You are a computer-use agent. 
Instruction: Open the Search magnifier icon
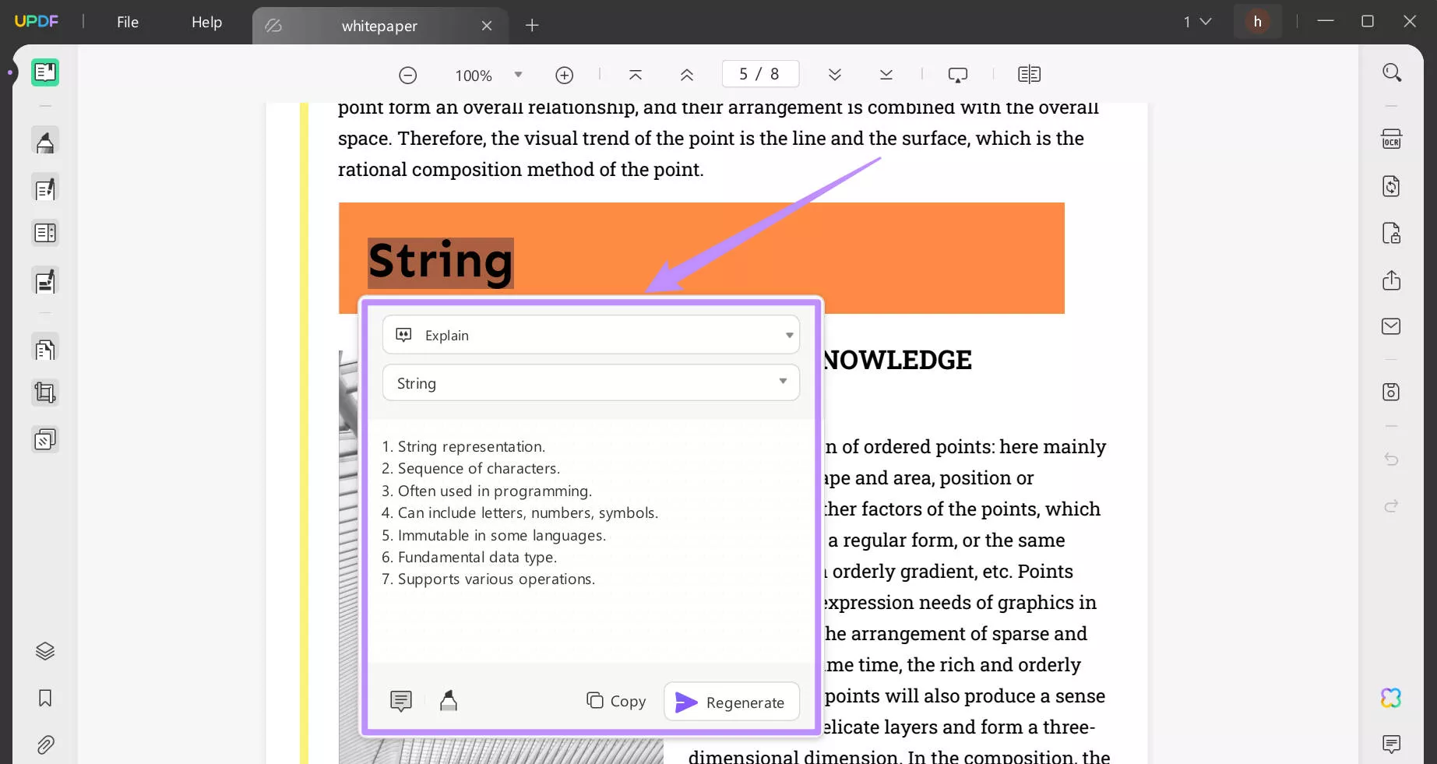tap(1392, 72)
